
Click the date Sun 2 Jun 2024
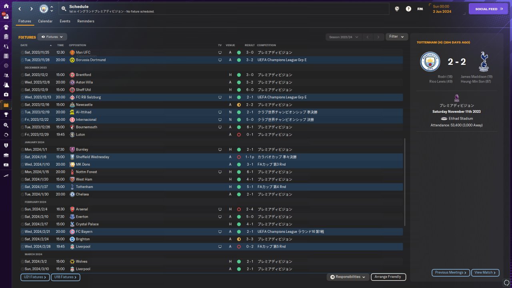coord(442,9)
